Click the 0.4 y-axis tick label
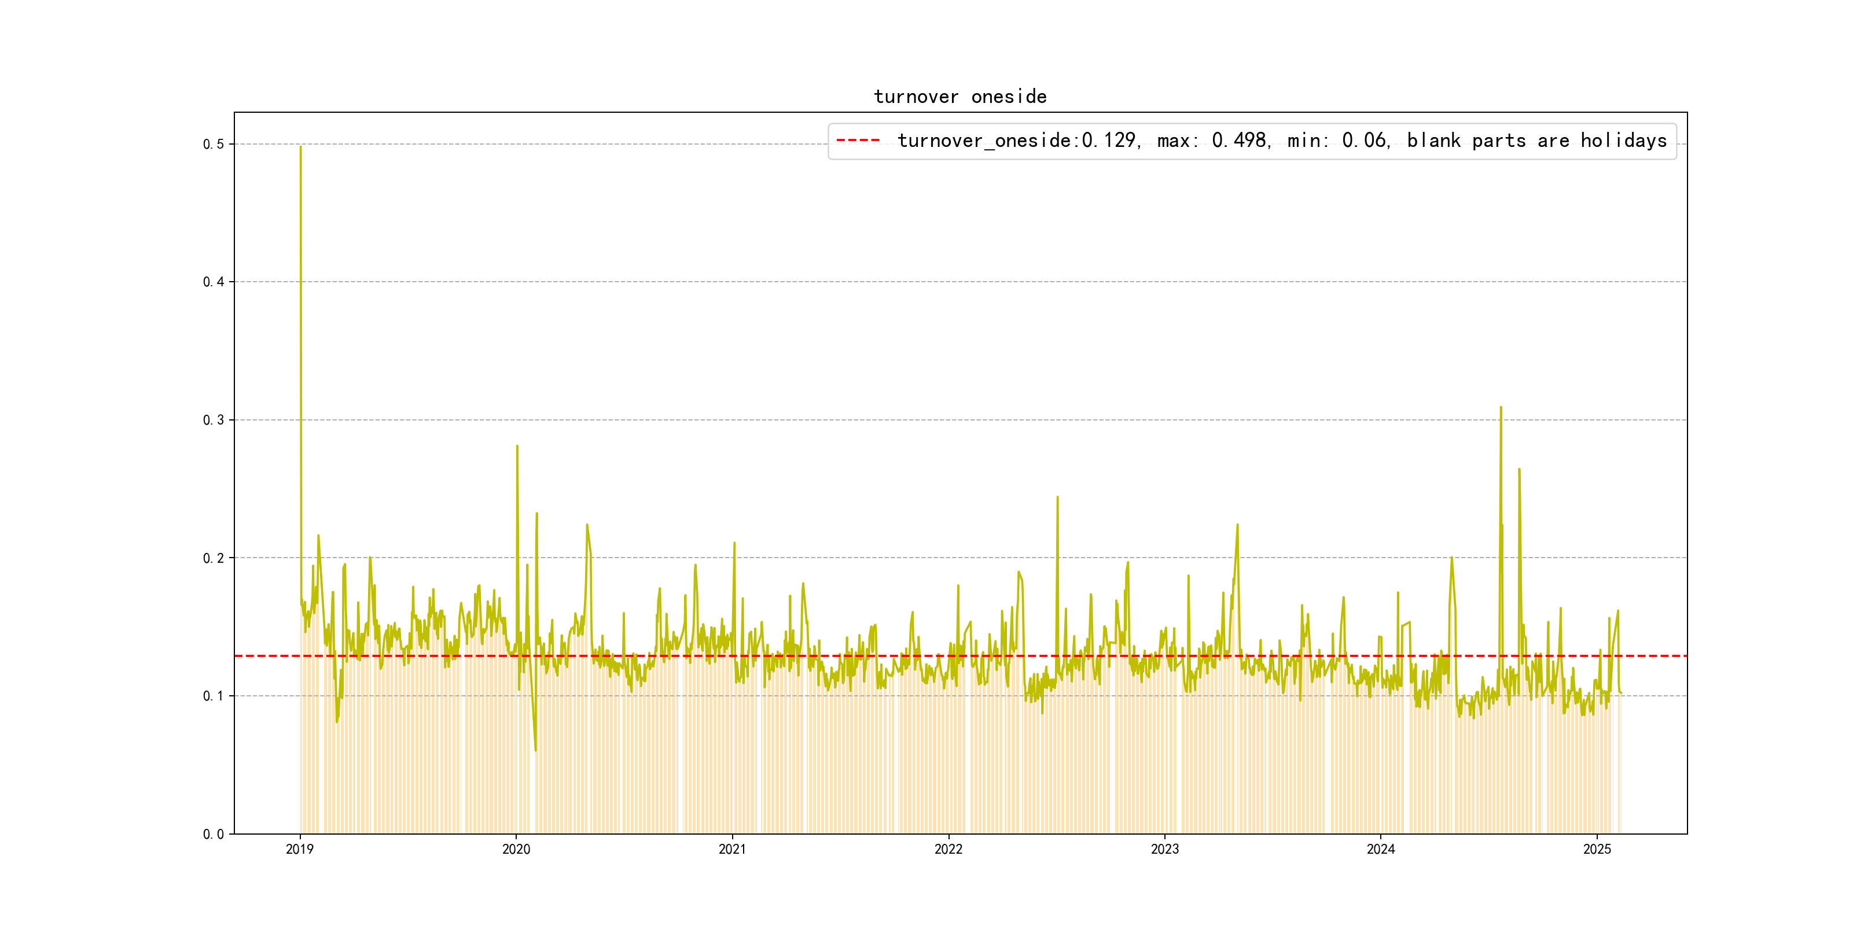The height and width of the screenshot is (937, 1875). (x=214, y=282)
